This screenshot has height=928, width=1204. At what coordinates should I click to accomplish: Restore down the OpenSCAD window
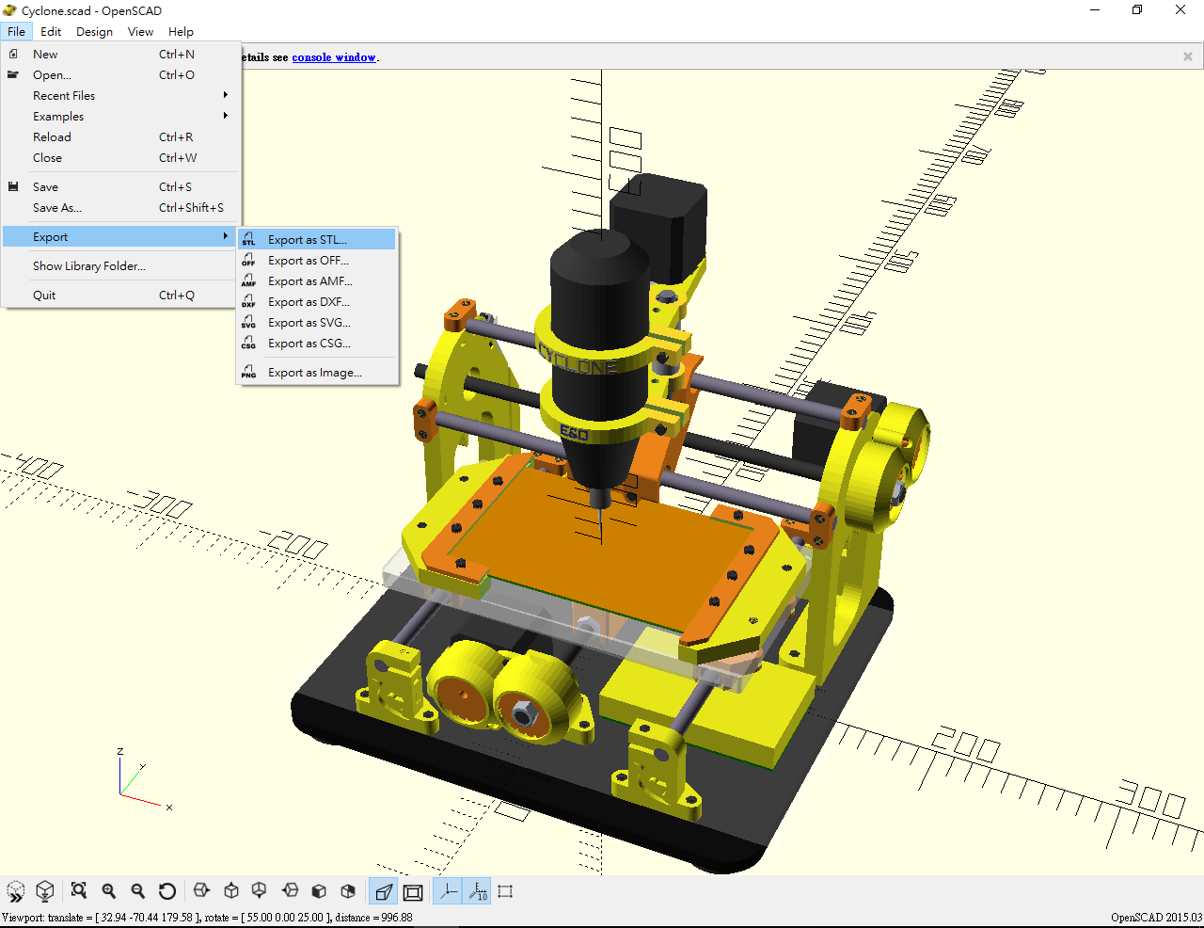pyautogui.click(x=1137, y=10)
